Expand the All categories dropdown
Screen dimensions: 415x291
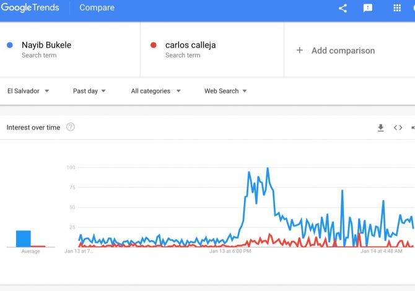pos(156,91)
